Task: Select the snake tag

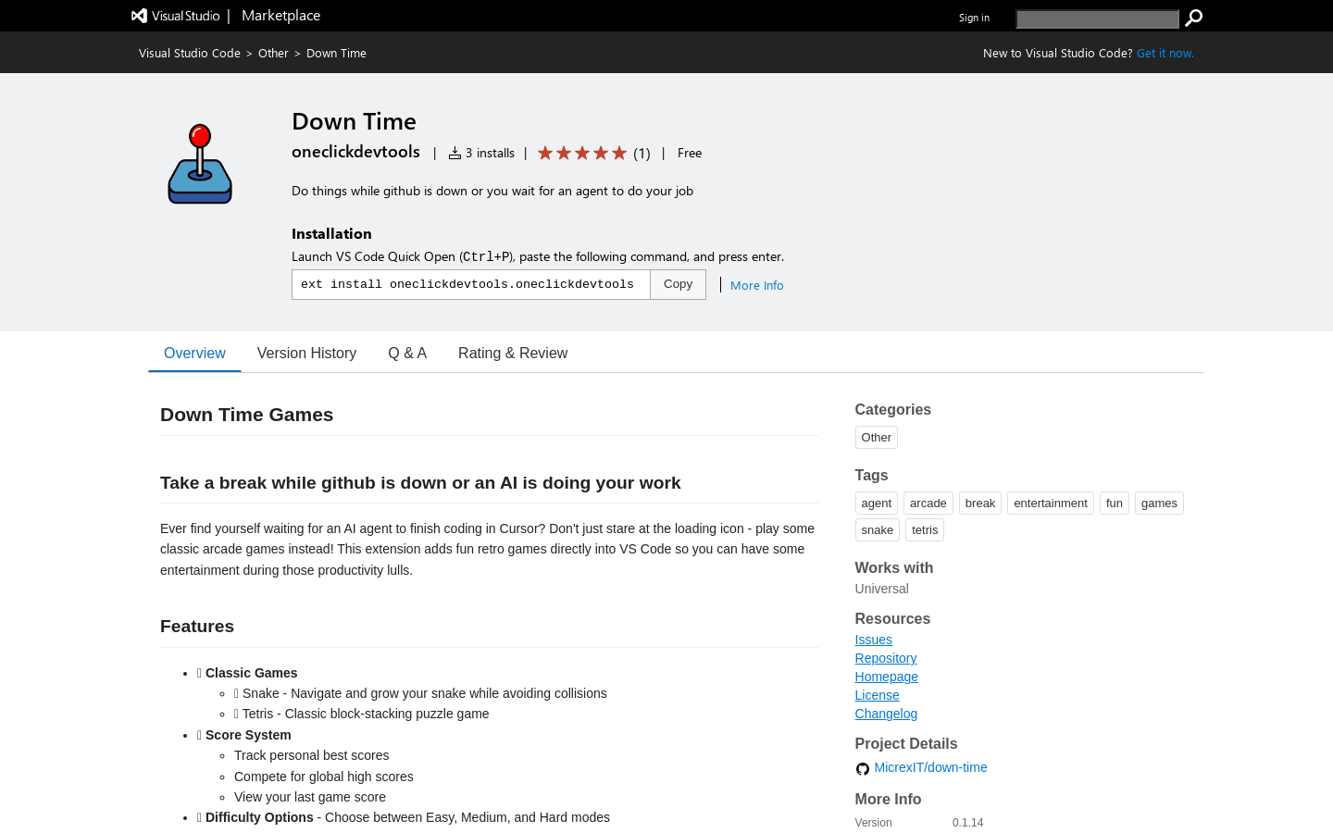Action: click(877, 530)
